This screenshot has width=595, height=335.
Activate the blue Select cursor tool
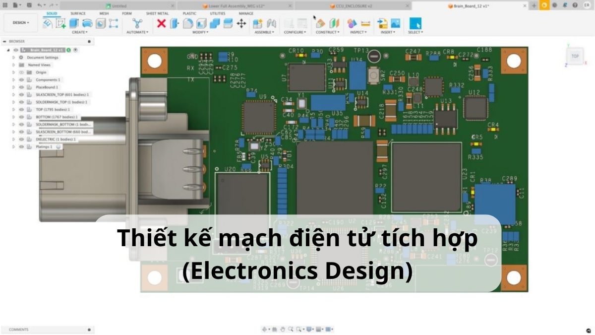click(415, 23)
